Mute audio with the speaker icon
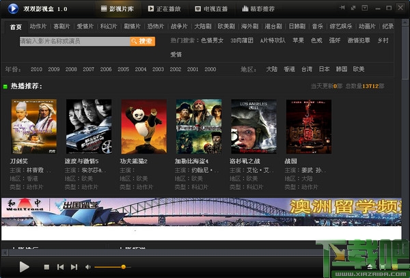Viewport: 410px width, 278px height. pos(88,267)
